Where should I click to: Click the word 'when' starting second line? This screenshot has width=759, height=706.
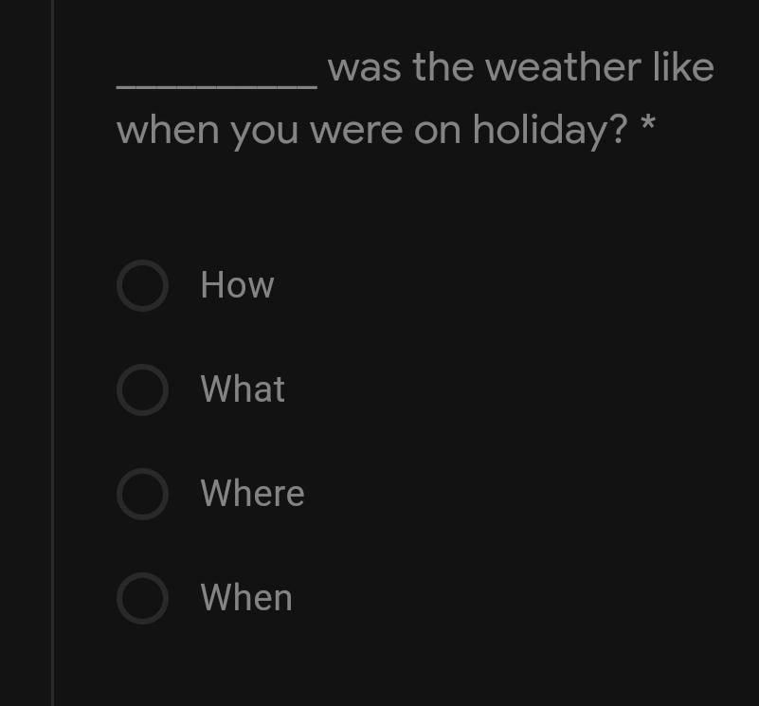168,129
